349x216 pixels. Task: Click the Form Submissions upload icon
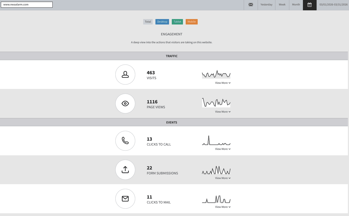125,170
